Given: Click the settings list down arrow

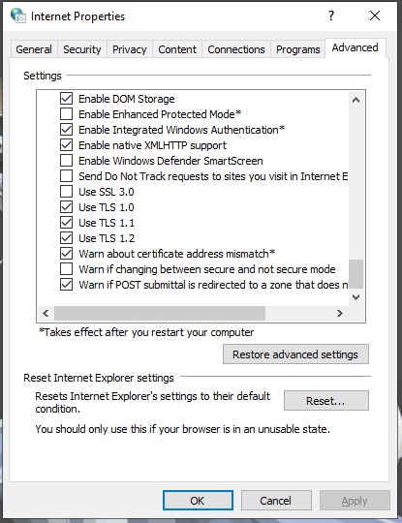Looking at the screenshot, I should [x=356, y=297].
